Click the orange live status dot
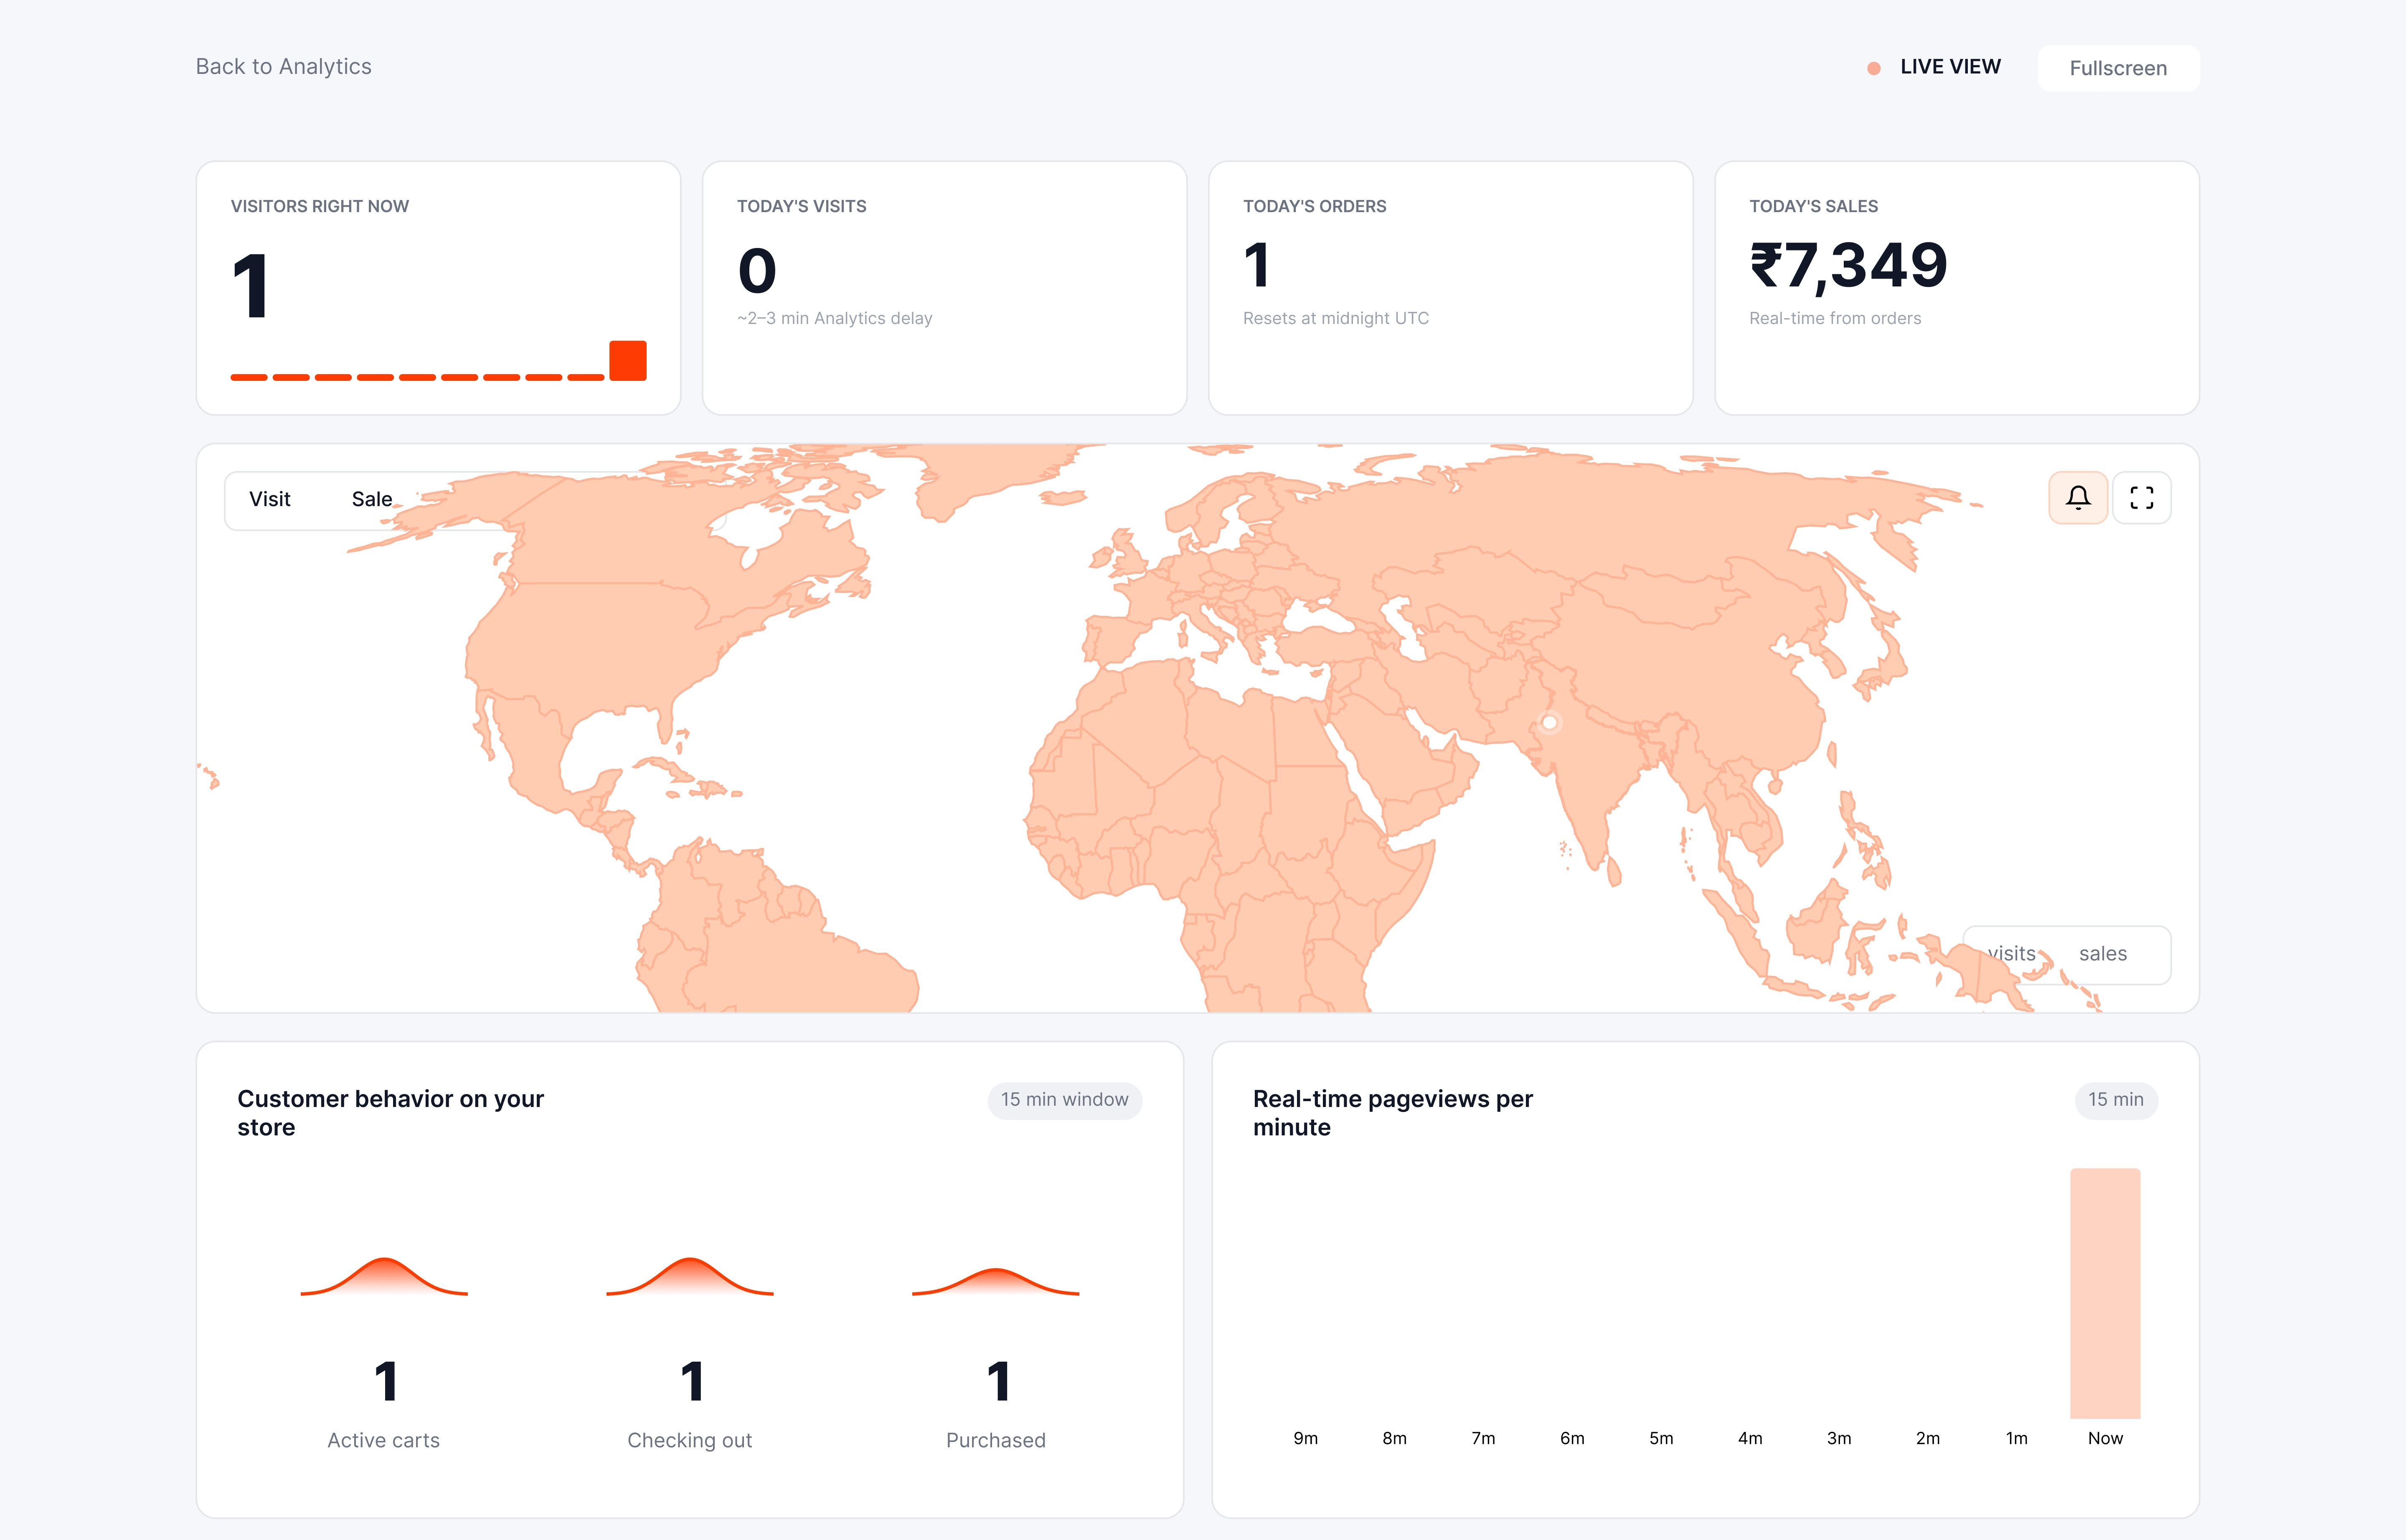 coord(1874,68)
